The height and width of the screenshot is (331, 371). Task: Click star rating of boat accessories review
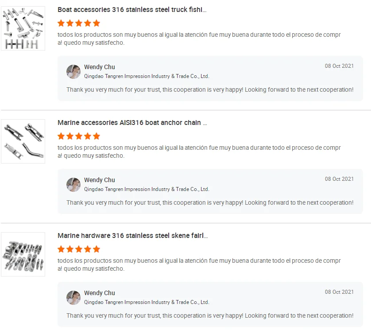coord(79,23)
